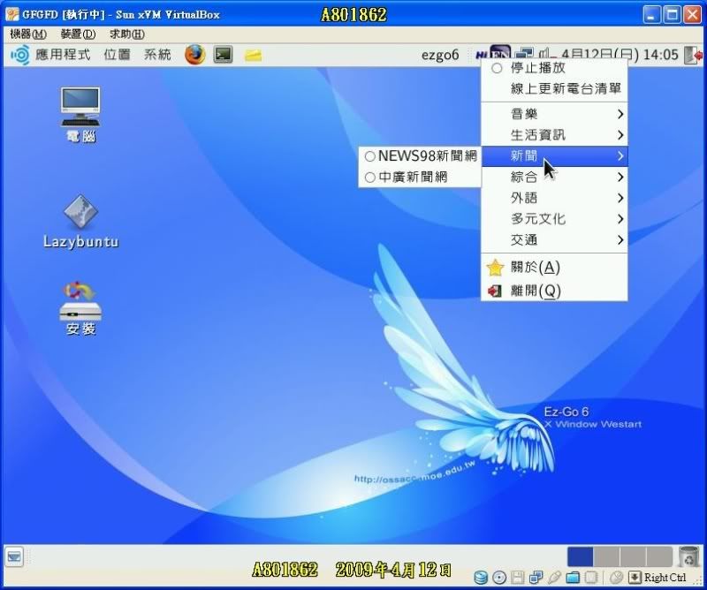The width and height of the screenshot is (707, 590).
Task: Expand the 綜合 submenu
Action: (x=554, y=177)
